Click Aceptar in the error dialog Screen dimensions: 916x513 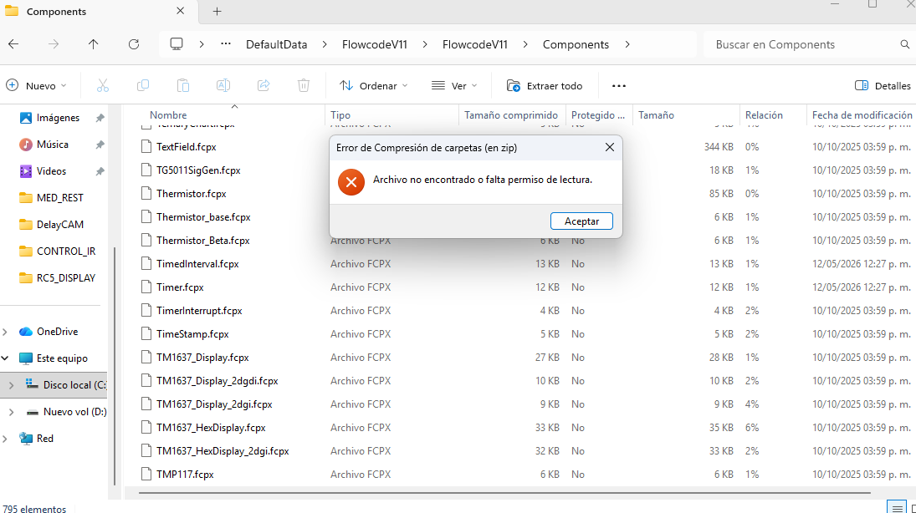(581, 221)
